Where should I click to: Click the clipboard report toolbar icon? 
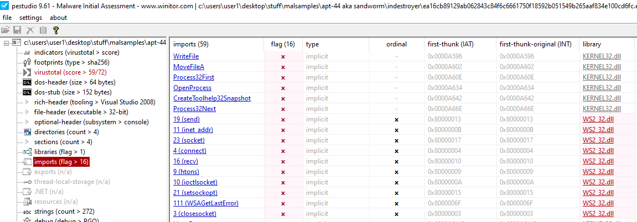point(43,30)
